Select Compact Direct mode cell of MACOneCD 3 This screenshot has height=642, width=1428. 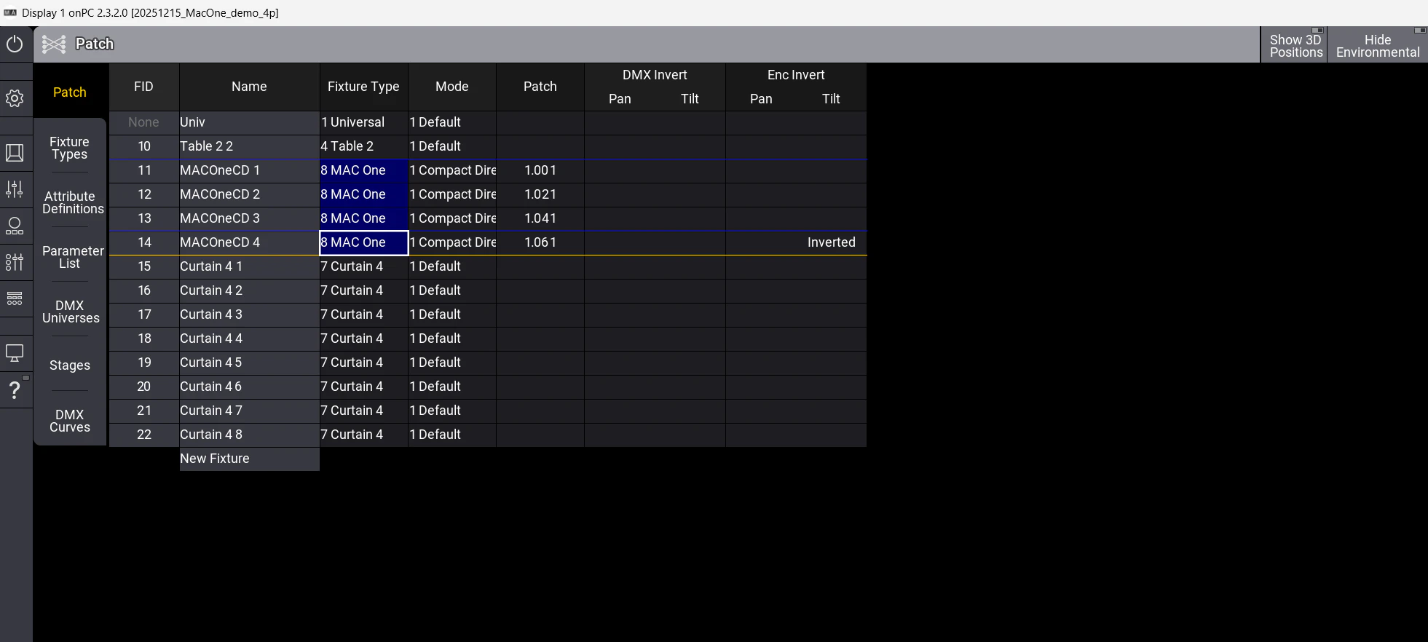[452, 218]
